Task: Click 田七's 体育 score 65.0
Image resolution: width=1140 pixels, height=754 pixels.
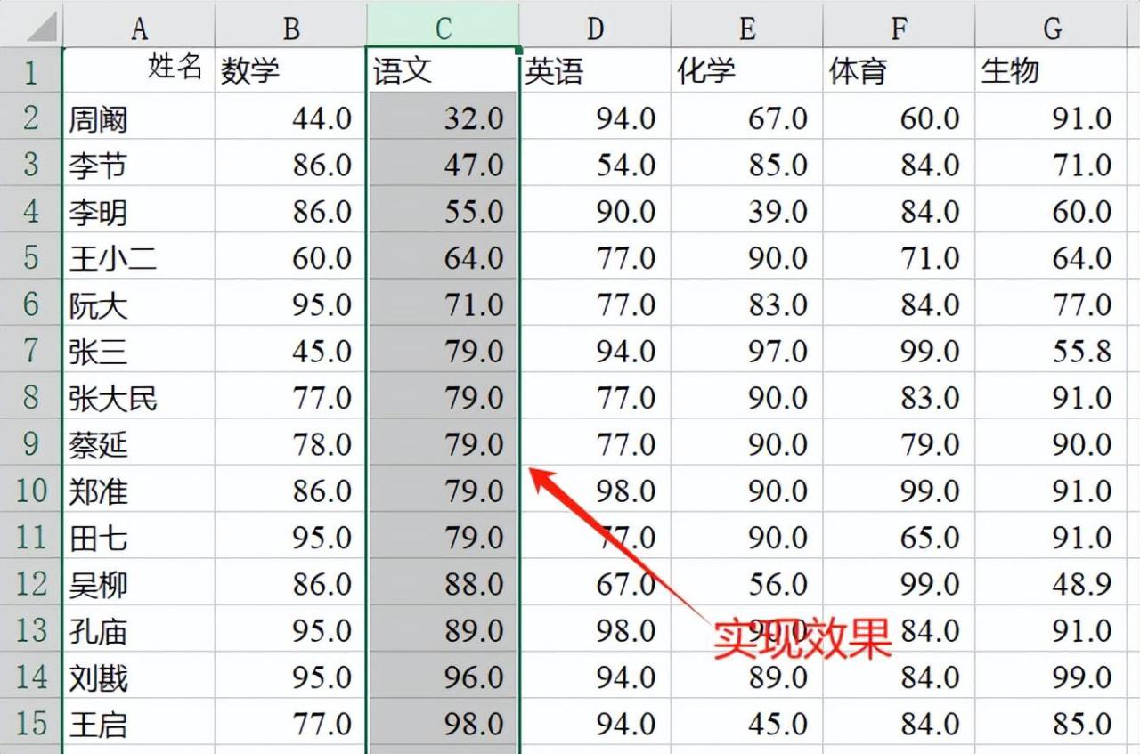Action: 900,536
